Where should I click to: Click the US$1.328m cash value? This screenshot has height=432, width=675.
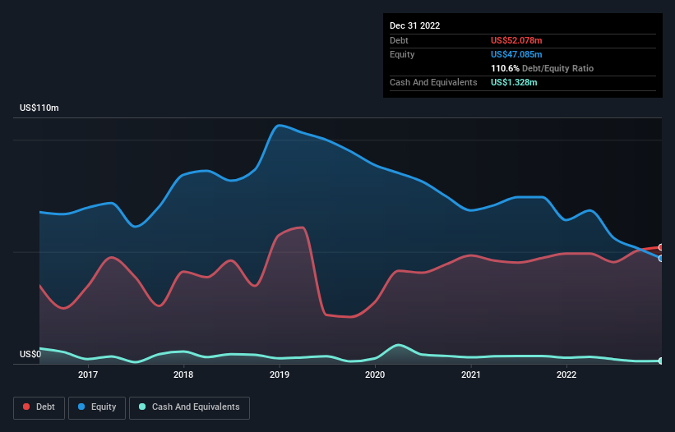click(514, 82)
